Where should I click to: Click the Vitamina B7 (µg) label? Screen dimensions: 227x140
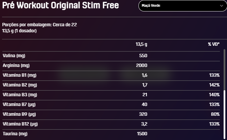(x=19, y=105)
